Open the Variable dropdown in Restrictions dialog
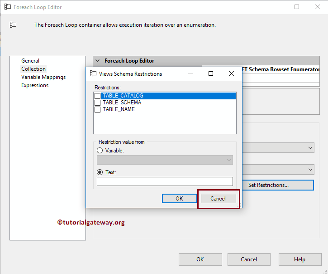328x274 pixels. tap(165, 160)
